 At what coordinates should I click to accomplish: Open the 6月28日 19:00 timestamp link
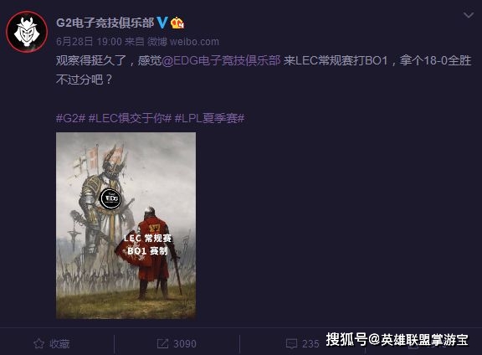90,42
